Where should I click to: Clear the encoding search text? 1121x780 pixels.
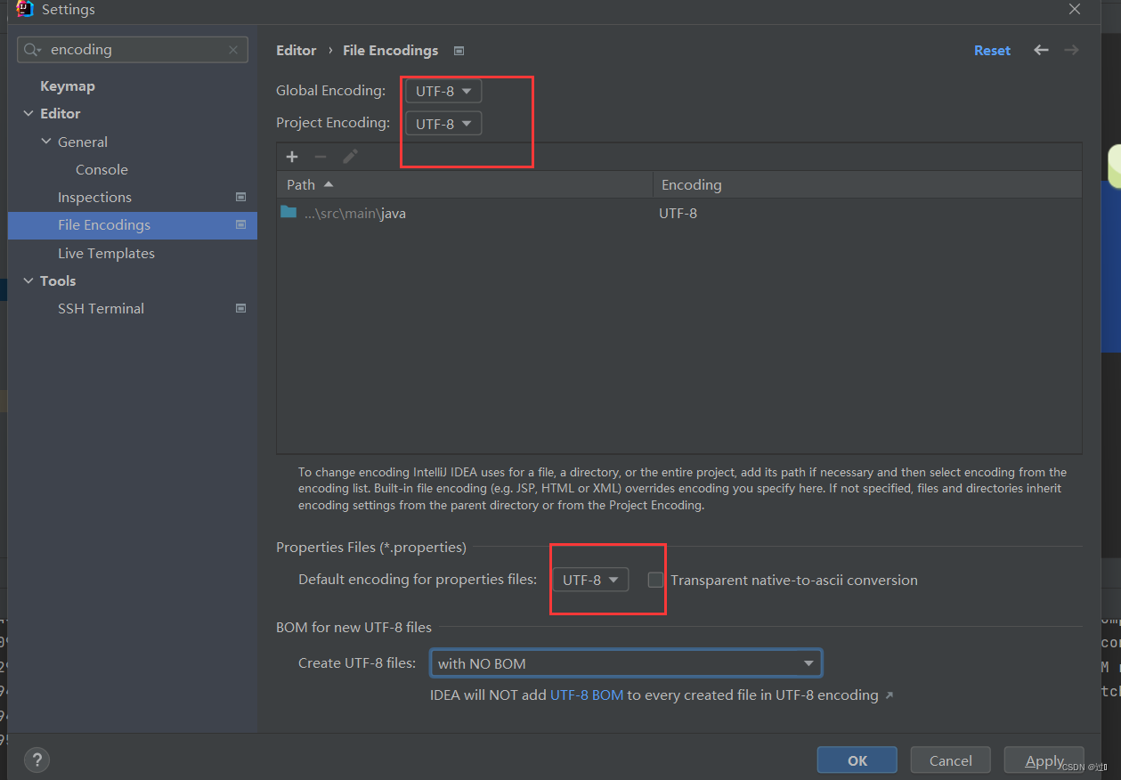[234, 50]
